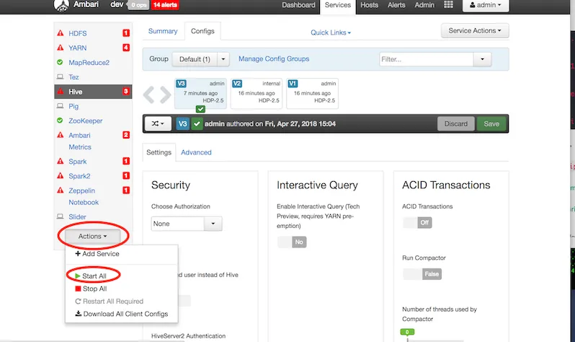Open the Hive service in sidebar

tap(92, 92)
